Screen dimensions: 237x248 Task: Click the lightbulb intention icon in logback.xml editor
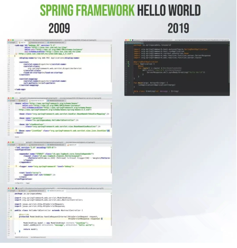coord(16,166)
